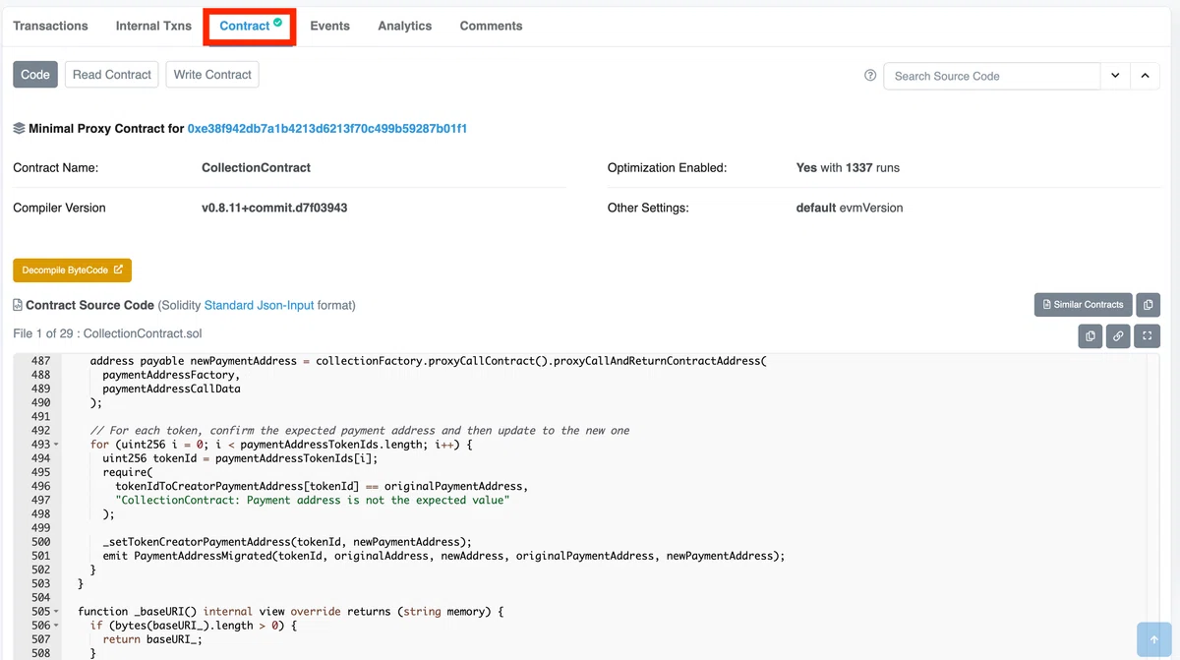Toggle fullscreen code view icon
The width and height of the screenshot is (1180, 660).
tap(1148, 336)
